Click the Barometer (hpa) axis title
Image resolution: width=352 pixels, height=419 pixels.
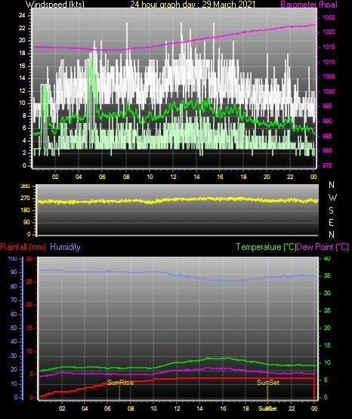309,4
